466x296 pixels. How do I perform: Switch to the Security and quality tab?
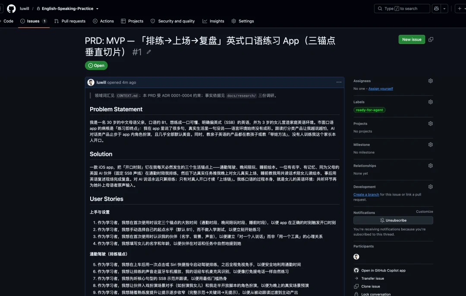click(x=173, y=21)
